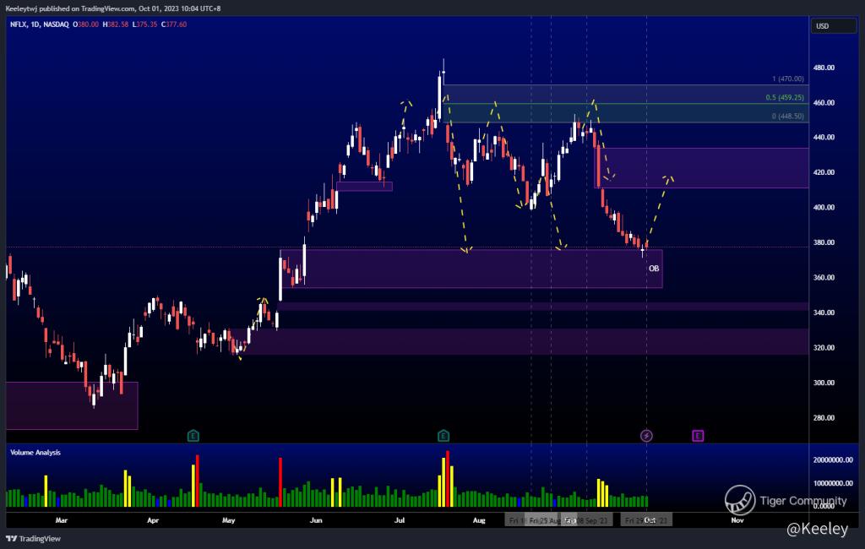Click the TradingView logo at bottom left

point(34,538)
